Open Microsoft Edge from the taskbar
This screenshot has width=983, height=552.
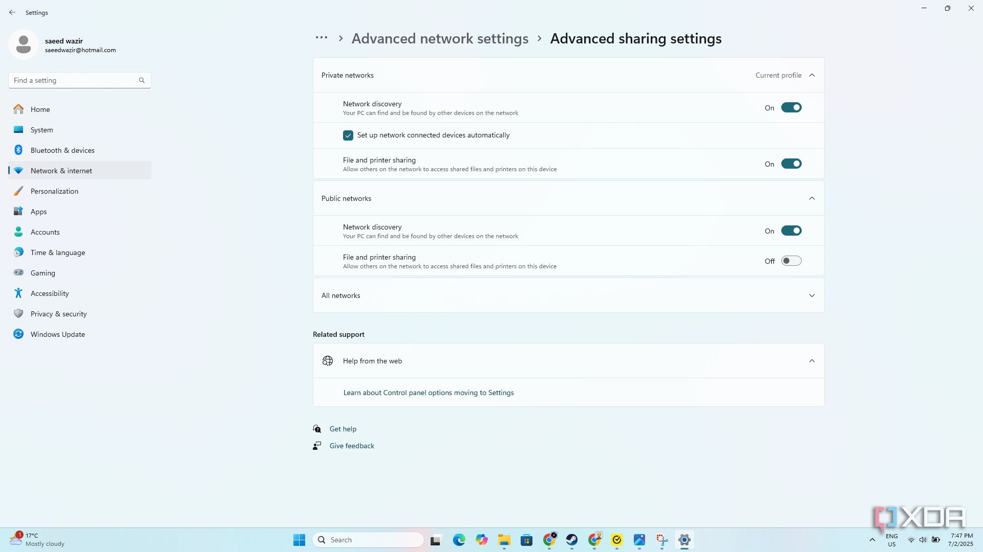[x=459, y=540]
